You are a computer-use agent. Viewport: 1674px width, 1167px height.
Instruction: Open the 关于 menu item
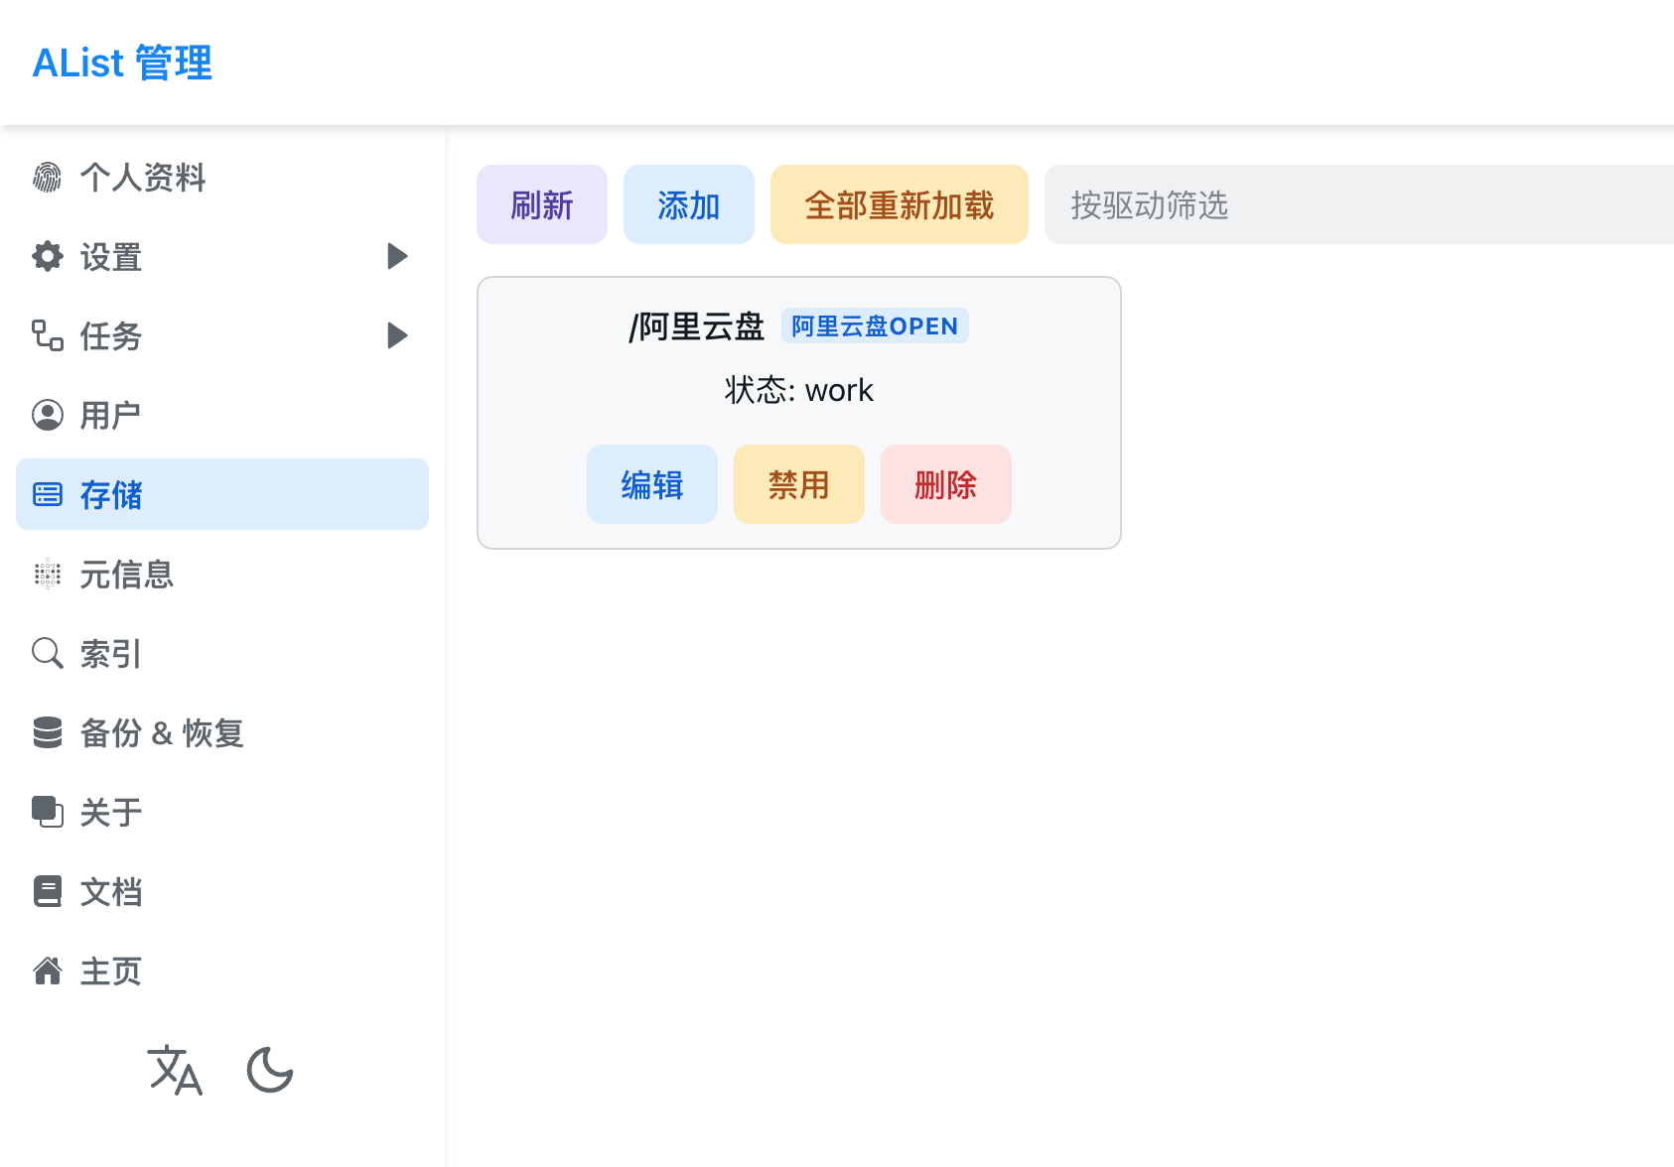tap(222, 812)
